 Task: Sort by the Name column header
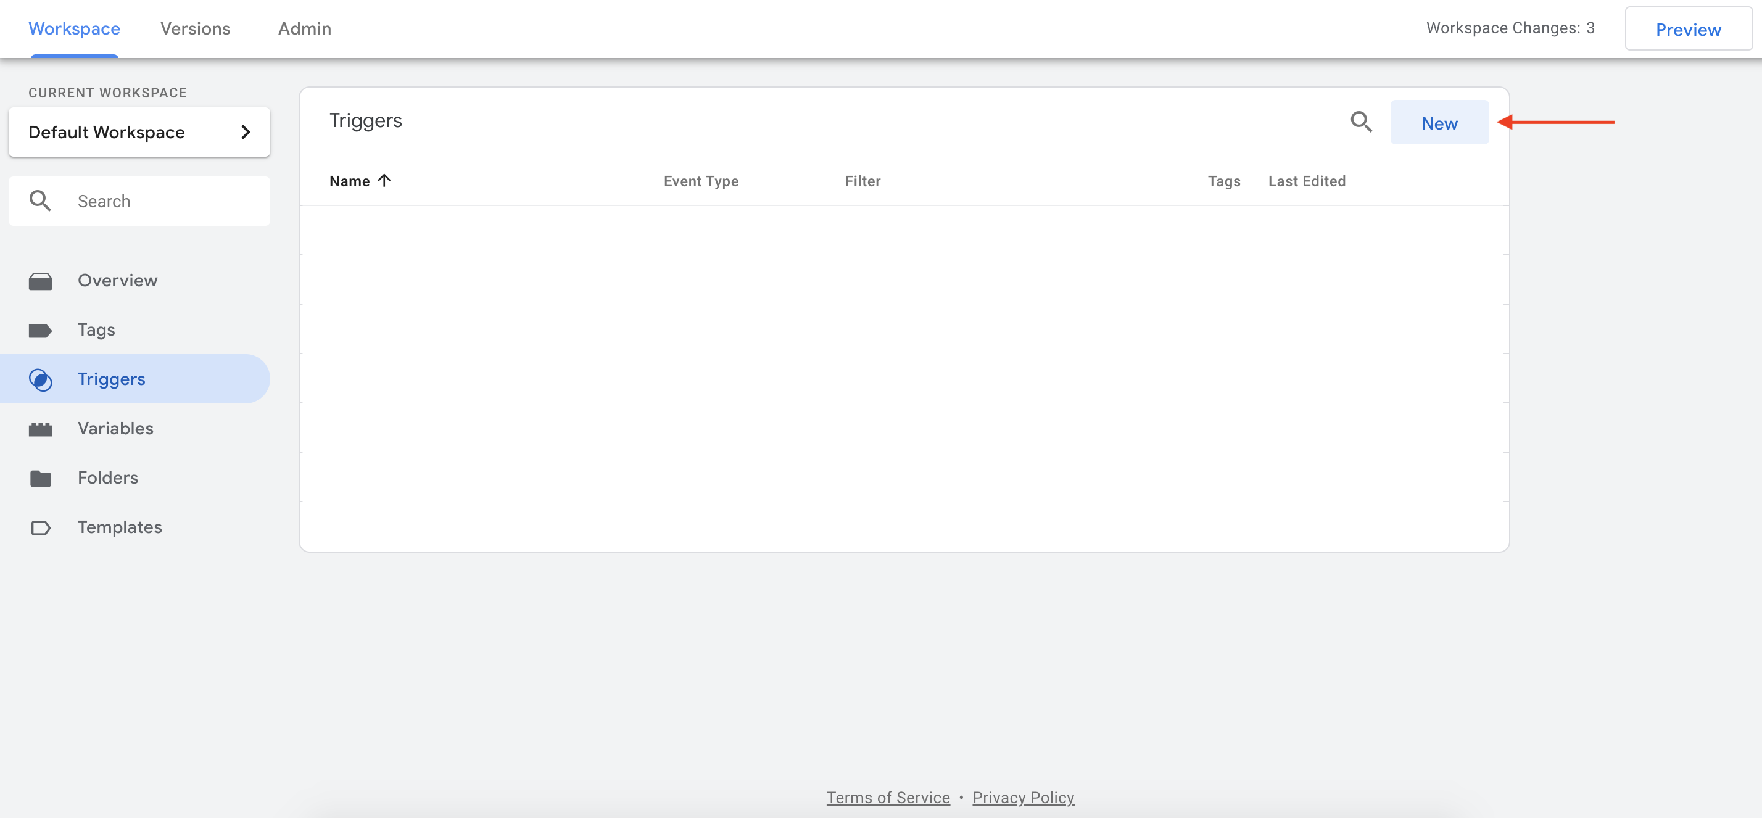click(x=350, y=181)
